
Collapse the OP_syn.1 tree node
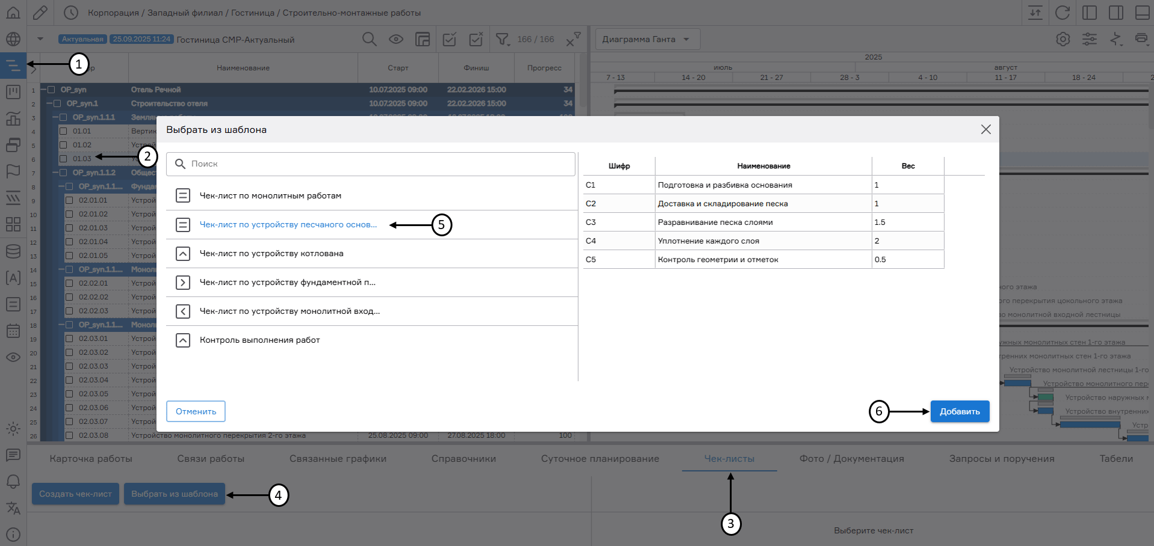(49, 103)
